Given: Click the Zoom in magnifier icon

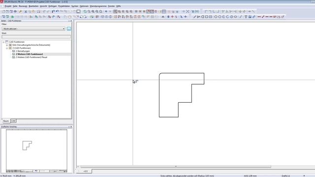Looking at the screenshot, I should [x=93, y=11].
